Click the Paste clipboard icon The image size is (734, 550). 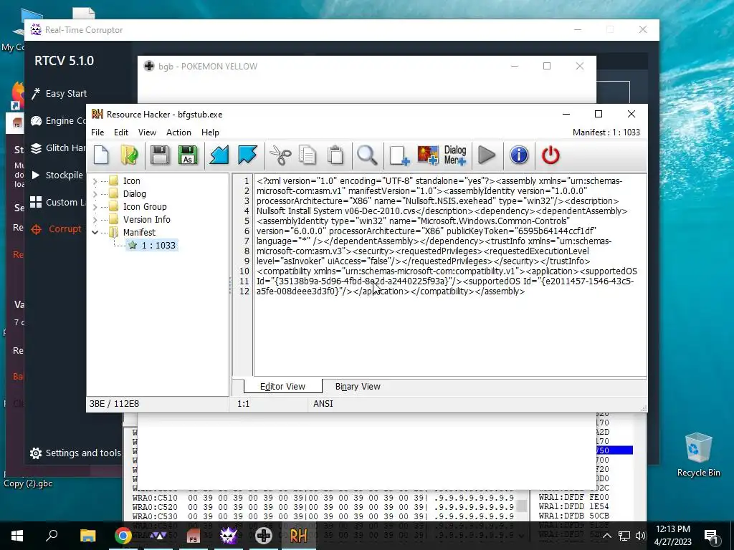pyautogui.click(x=335, y=155)
